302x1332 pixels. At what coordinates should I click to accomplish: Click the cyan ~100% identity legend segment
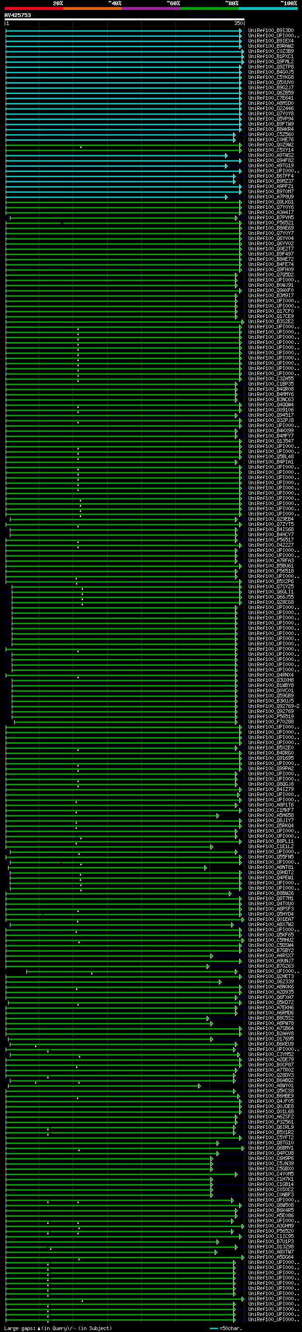268,9
